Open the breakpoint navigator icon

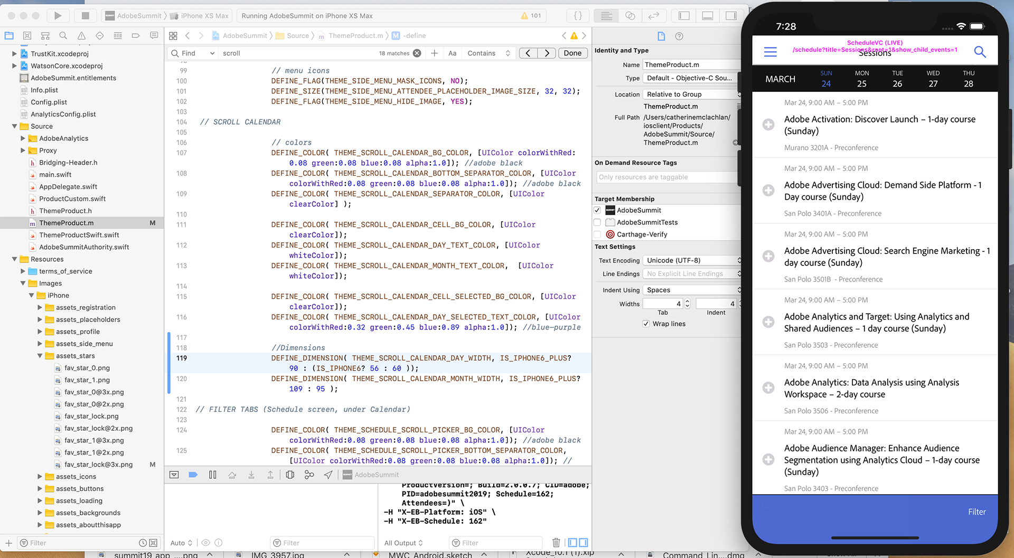[x=136, y=36]
